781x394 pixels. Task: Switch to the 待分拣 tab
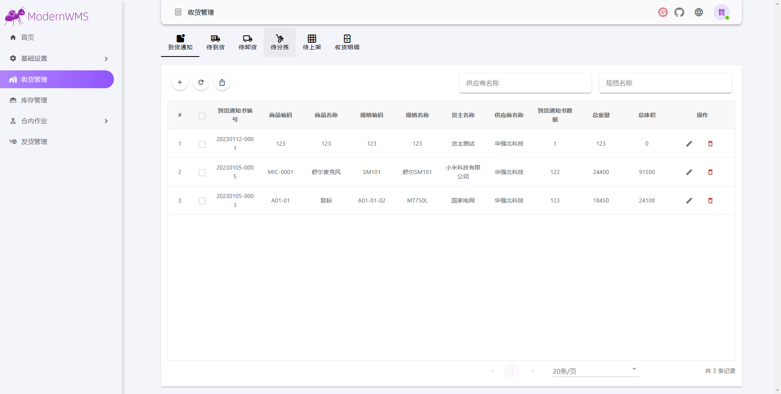(x=279, y=42)
